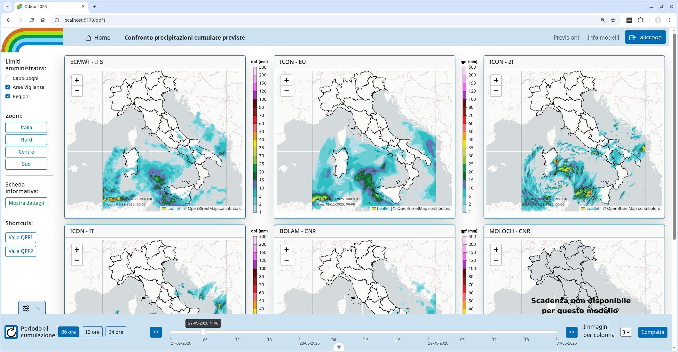View site information icon in address bar
The width and height of the screenshot is (678, 352).
(x=57, y=20)
